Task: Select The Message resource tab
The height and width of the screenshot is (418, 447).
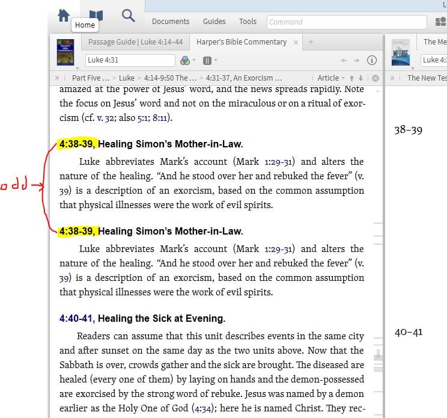Action: pyautogui.click(x=434, y=42)
